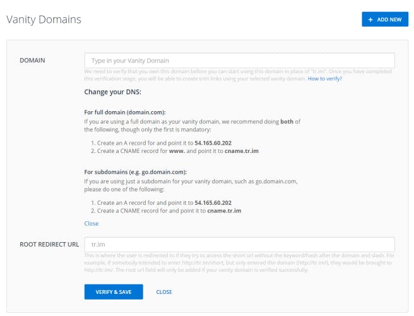Collapse DNS instructions via the Close link

click(x=91, y=223)
